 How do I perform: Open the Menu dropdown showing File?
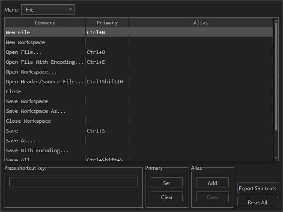(x=48, y=9)
